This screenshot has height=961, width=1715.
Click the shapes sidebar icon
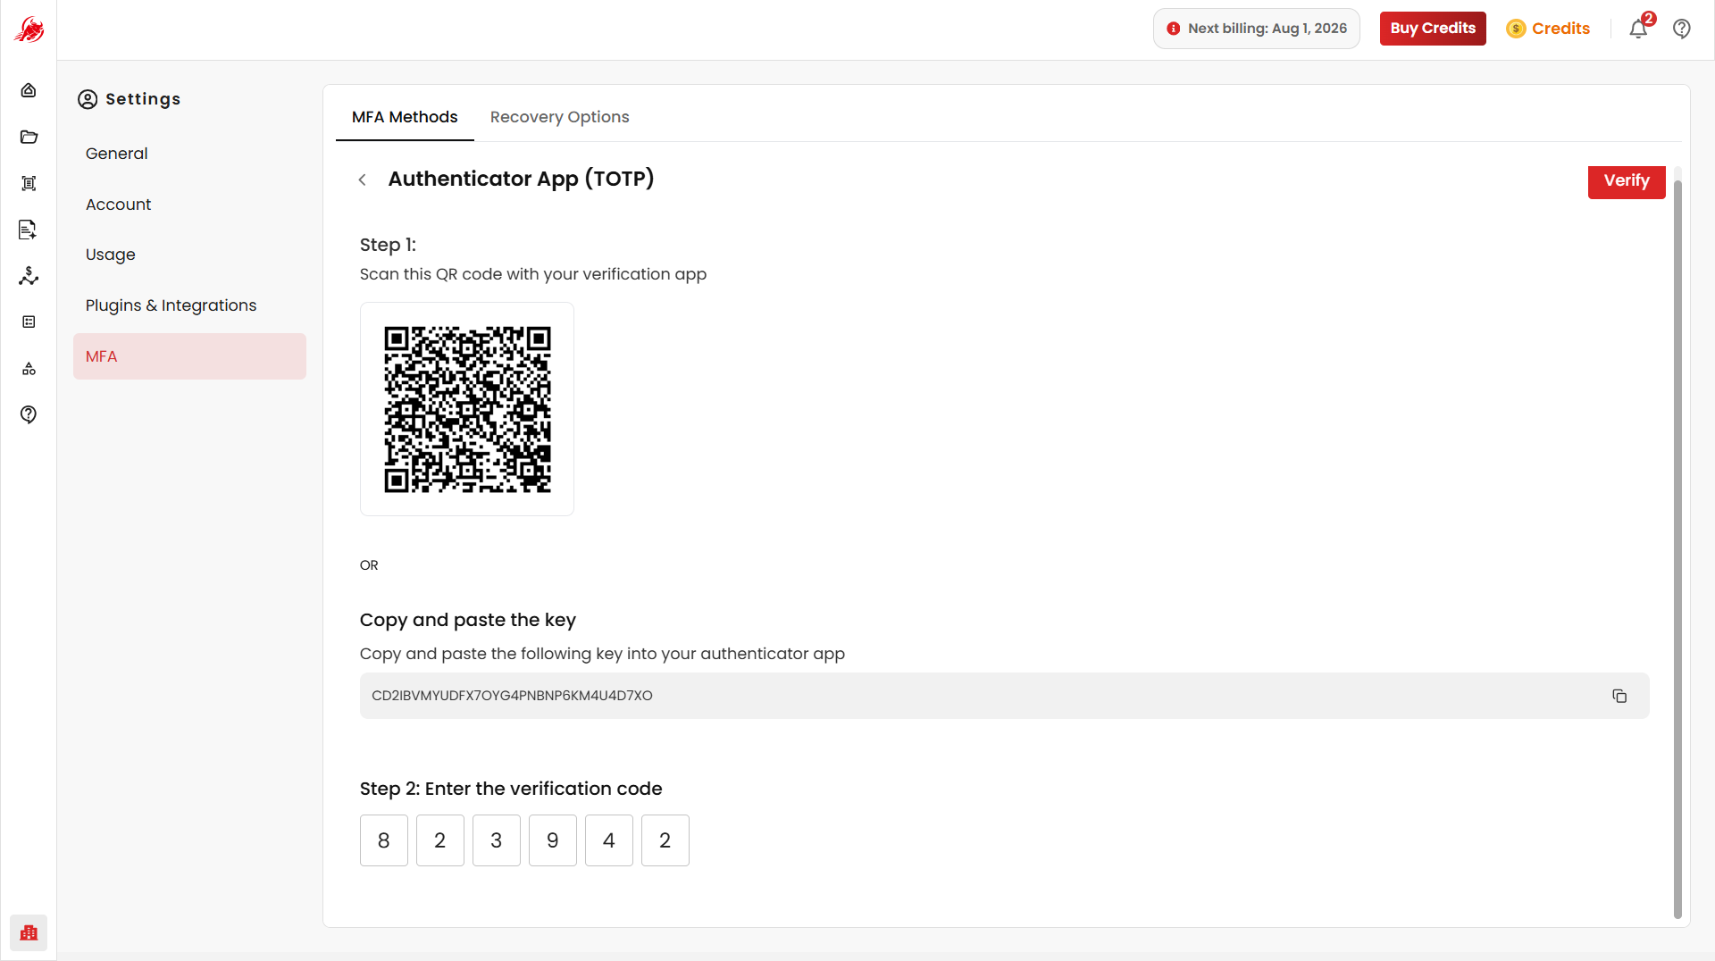(x=29, y=368)
